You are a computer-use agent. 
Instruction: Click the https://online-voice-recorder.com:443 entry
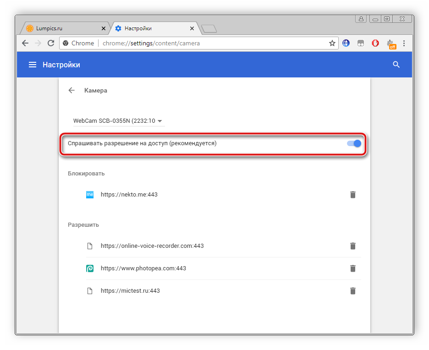point(152,246)
